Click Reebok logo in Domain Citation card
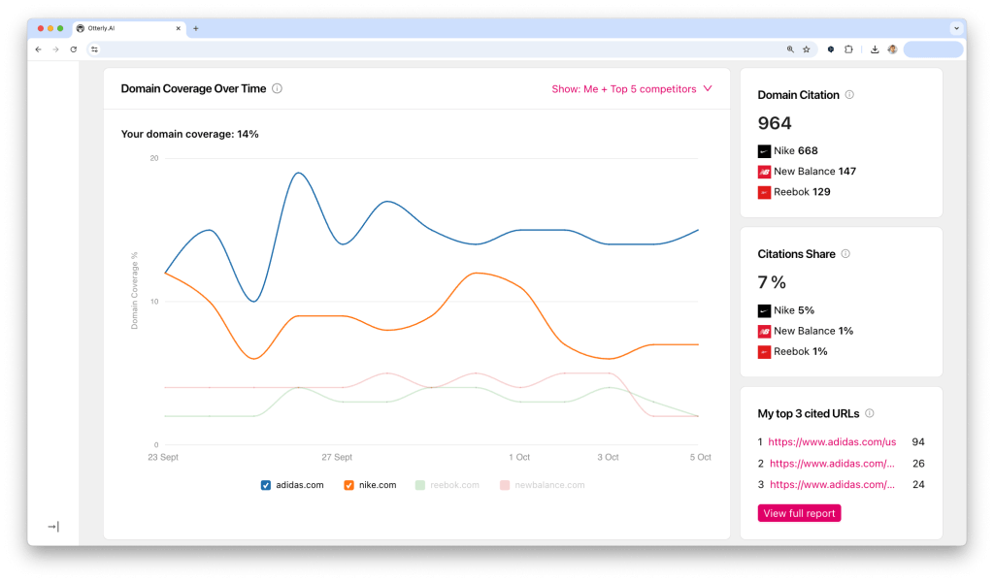This screenshot has height=582, width=994. pos(765,192)
